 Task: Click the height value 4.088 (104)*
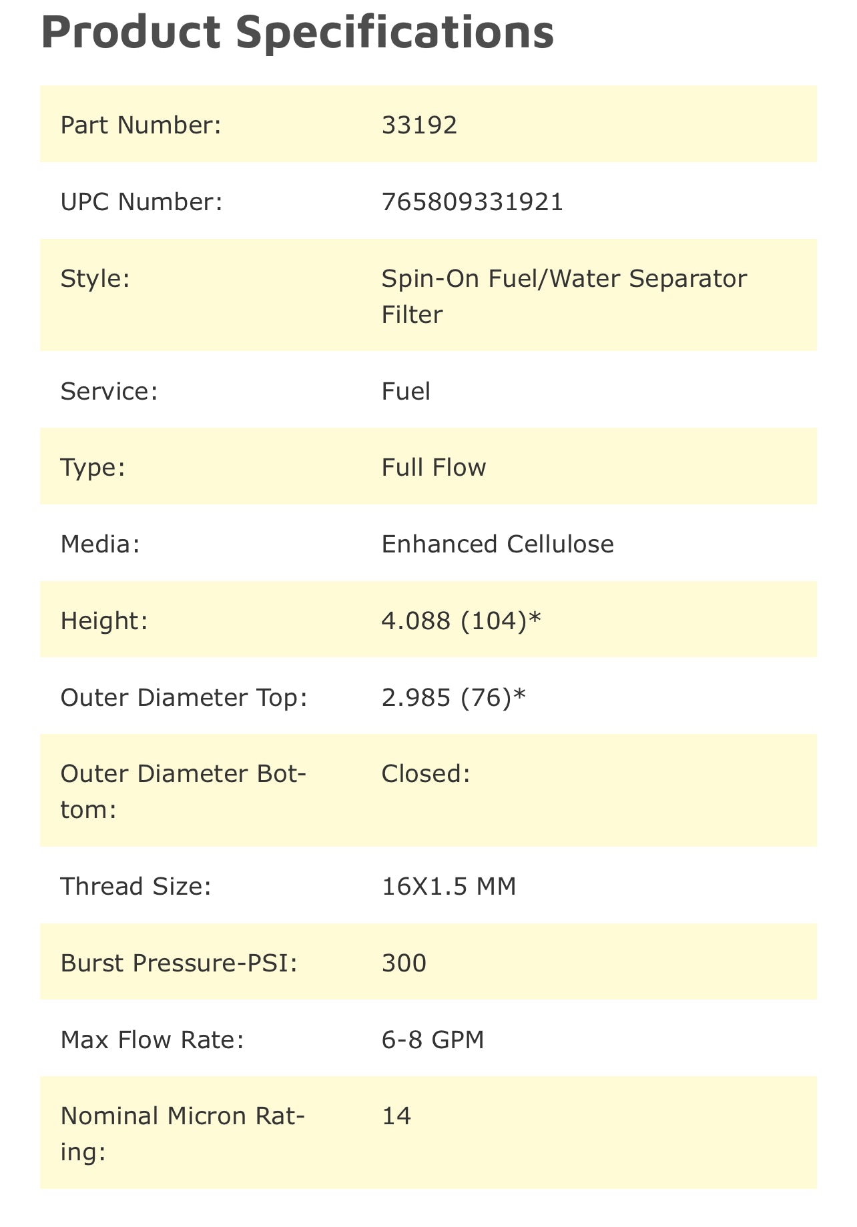(x=461, y=621)
